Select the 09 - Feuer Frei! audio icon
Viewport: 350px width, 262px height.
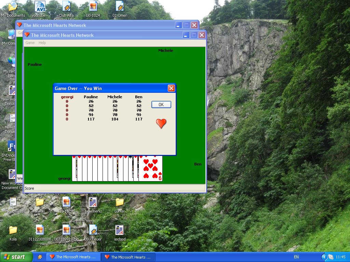pyautogui.click(x=93, y=230)
